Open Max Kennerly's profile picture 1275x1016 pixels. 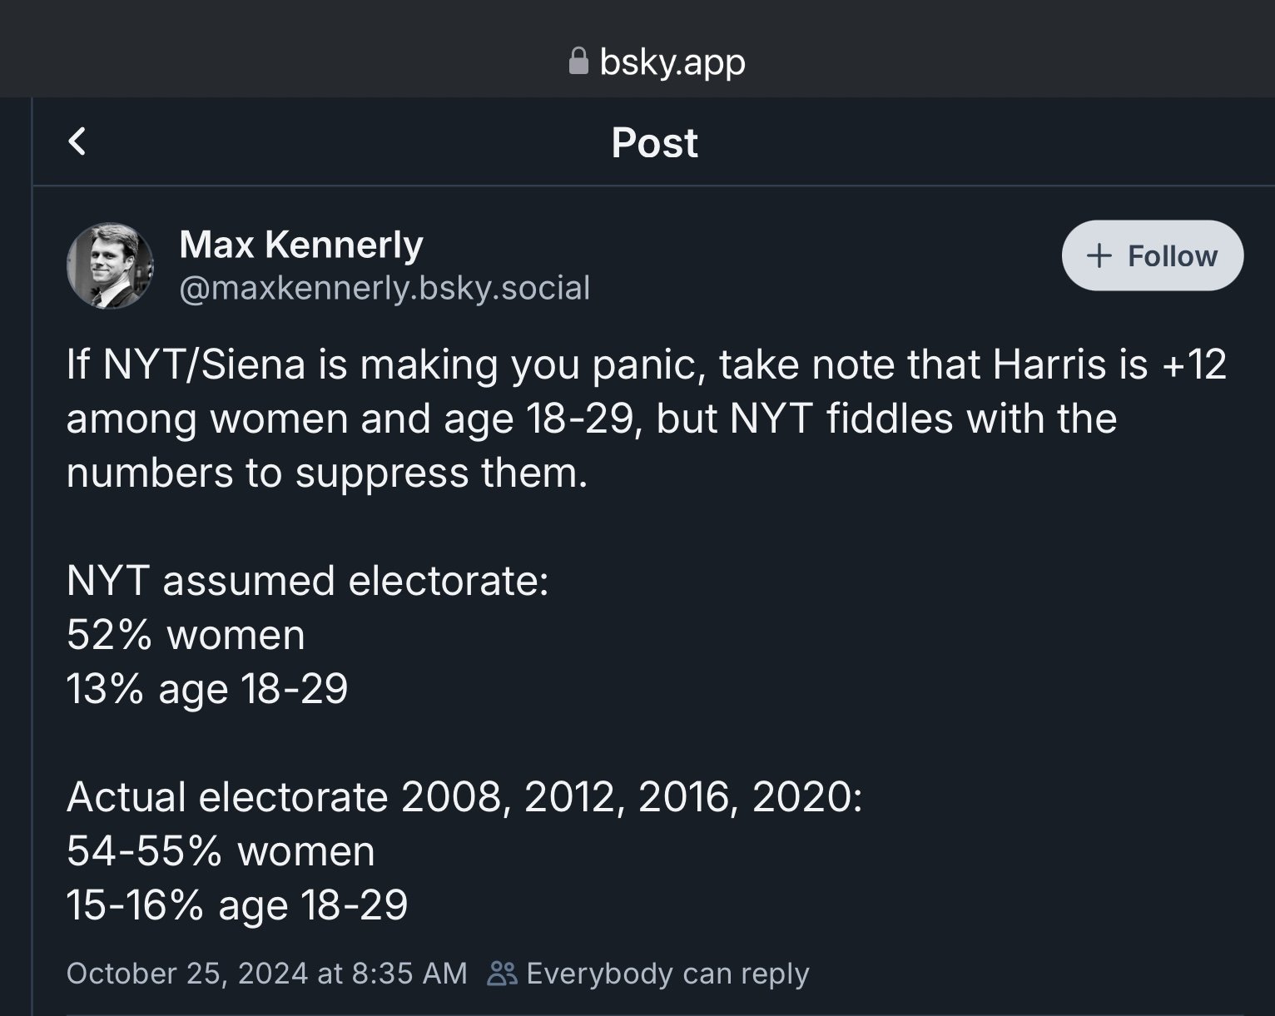pyautogui.click(x=110, y=265)
